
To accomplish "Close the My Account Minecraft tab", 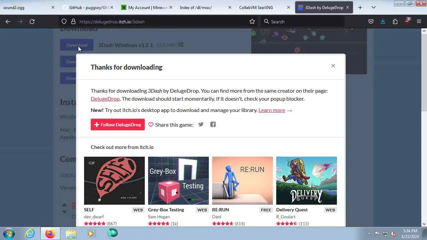I will [171, 7].
